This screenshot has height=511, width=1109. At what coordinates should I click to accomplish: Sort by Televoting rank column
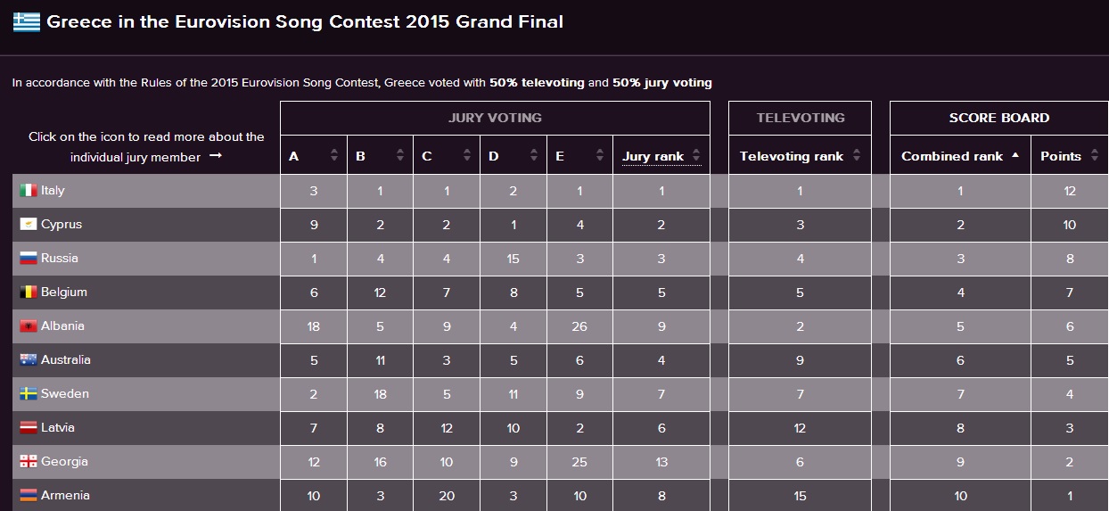(800, 156)
